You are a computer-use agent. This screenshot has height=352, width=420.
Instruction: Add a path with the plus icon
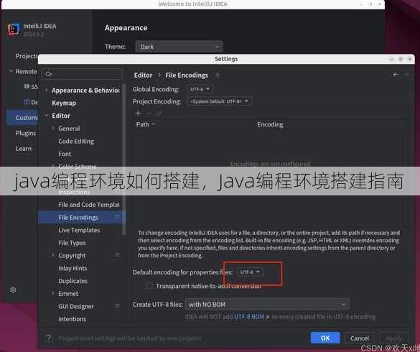[138, 113]
